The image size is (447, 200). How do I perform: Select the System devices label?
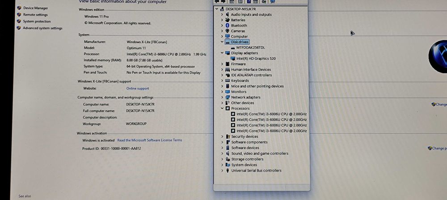[x=244, y=165]
